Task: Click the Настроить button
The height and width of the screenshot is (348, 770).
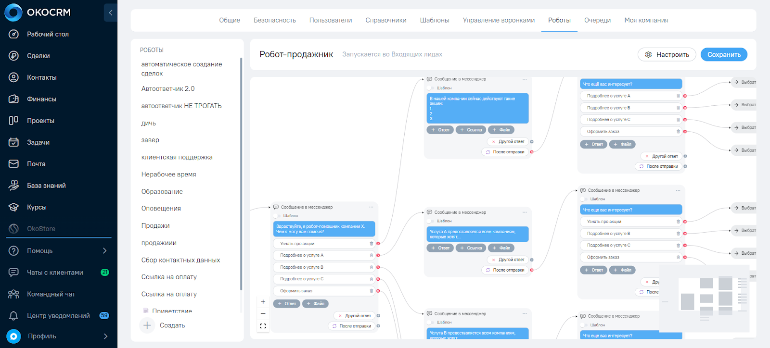Action: [667, 55]
